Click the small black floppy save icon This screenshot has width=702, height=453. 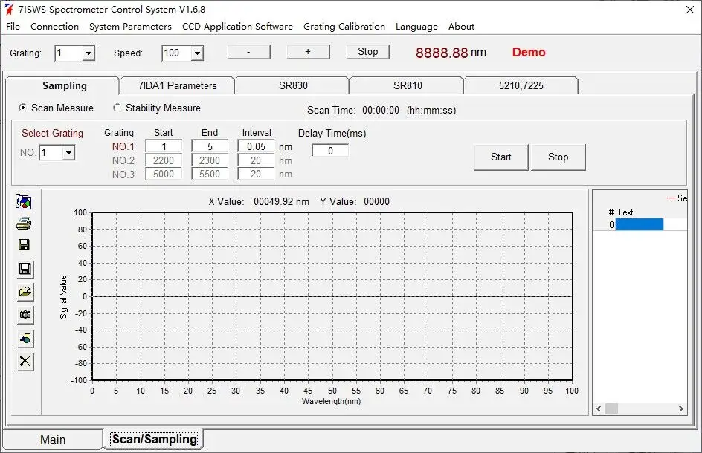point(24,244)
